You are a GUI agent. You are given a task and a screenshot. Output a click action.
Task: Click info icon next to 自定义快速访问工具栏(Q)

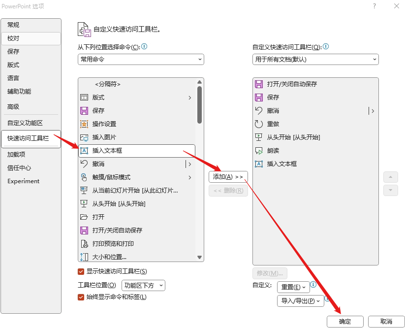click(x=326, y=46)
